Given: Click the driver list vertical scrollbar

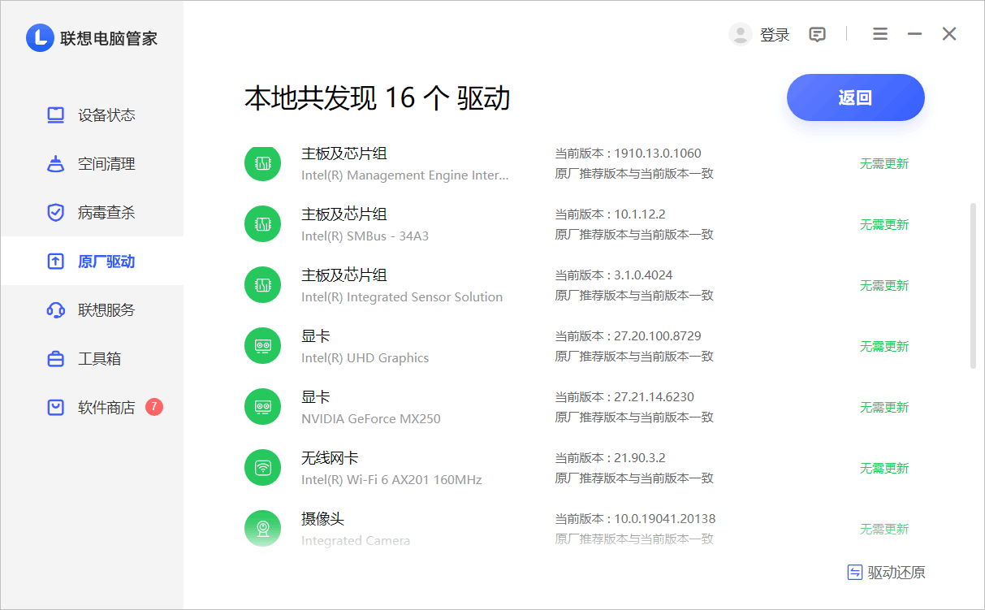Looking at the screenshot, I should pyautogui.click(x=974, y=285).
